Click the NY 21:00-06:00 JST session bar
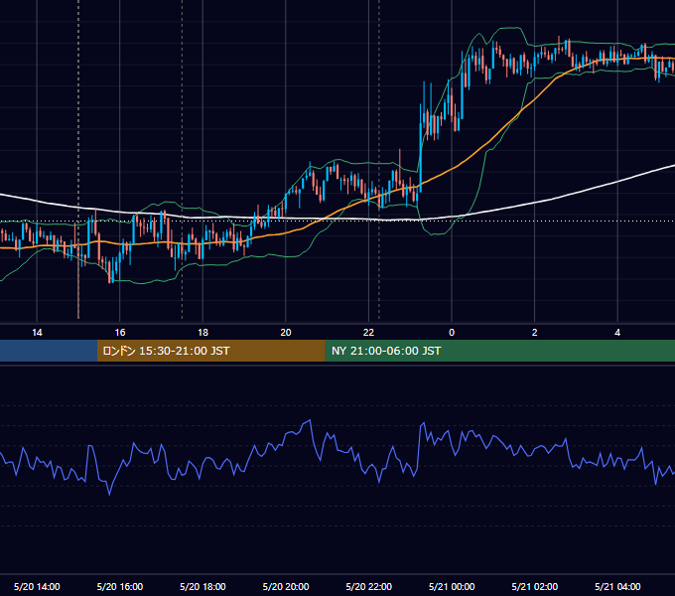This screenshot has width=675, height=596. (x=499, y=351)
